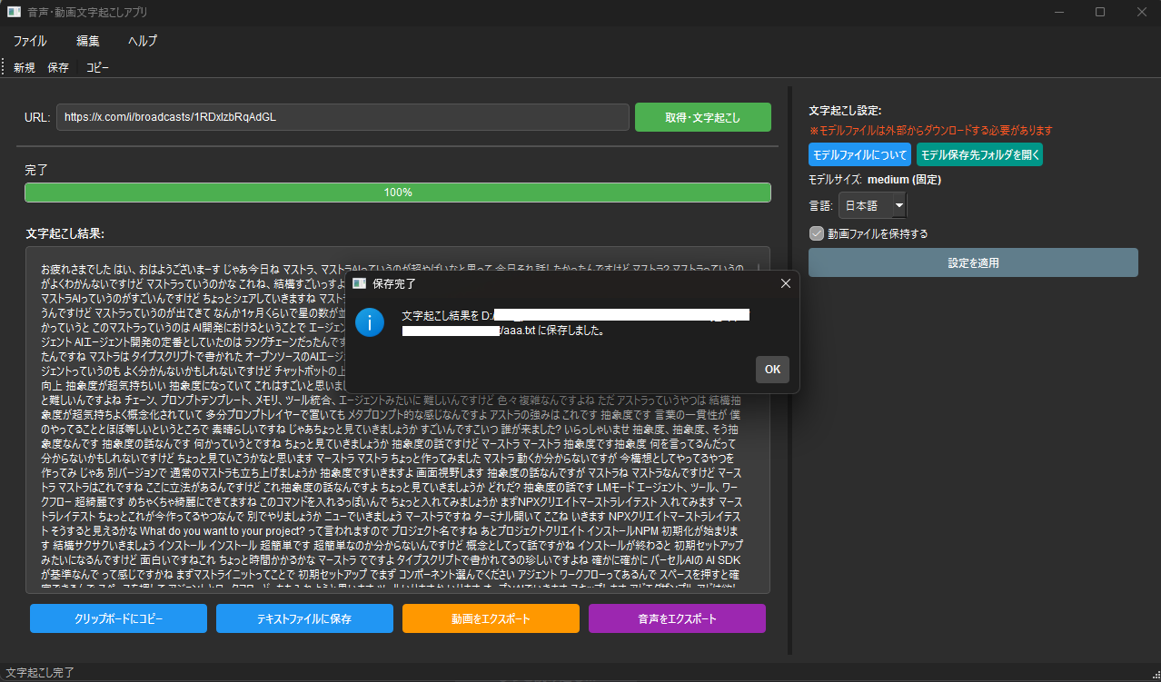Click the app icon in title bar
1161x682 pixels.
tap(14, 12)
